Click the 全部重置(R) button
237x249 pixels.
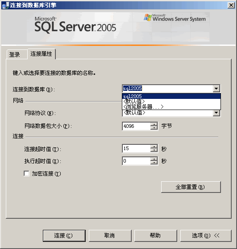[x=191, y=187]
